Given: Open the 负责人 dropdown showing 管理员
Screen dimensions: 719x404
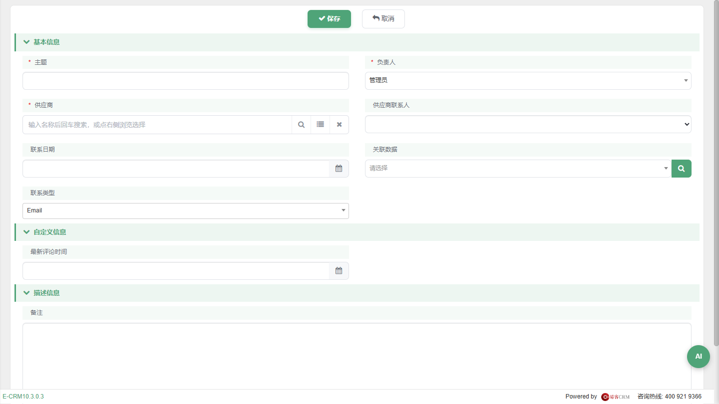Looking at the screenshot, I should point(528,80).
